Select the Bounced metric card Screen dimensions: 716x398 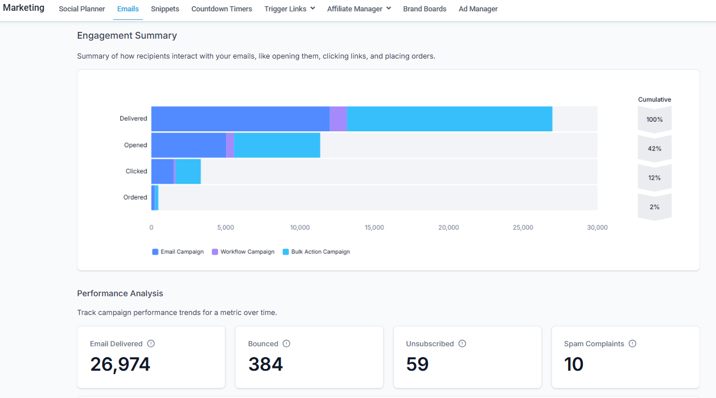click(x=308, y=357)
